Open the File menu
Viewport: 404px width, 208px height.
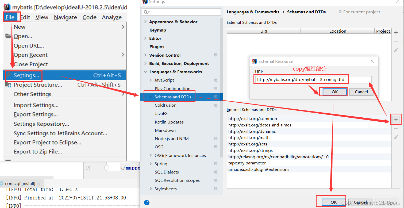(10, 17)
